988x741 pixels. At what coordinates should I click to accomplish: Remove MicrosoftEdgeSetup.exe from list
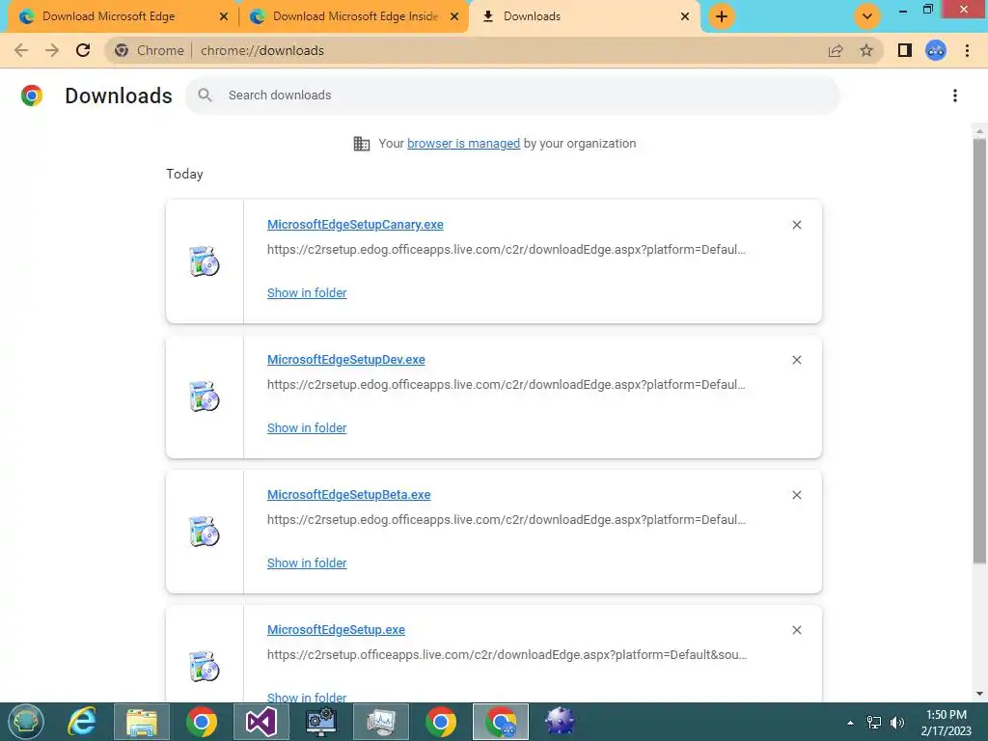[x=796, y=630]
